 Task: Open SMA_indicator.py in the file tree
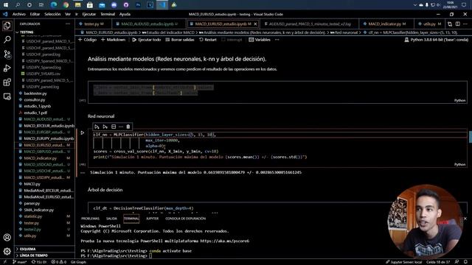[x=38, y=210]
